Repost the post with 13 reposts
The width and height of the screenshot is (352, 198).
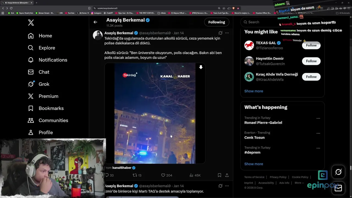[137, 175]
